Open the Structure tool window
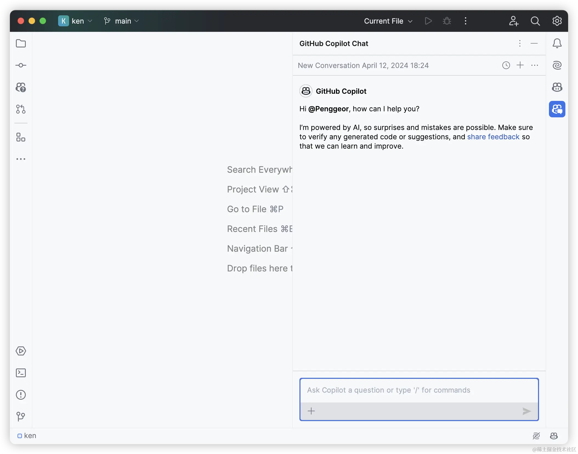Image resolution: width=578 pixels, height=454 pixels. [21, 137]
